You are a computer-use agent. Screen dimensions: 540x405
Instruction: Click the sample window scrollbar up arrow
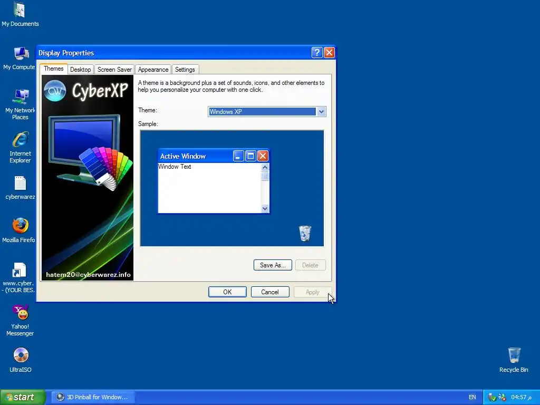[265, 167]
